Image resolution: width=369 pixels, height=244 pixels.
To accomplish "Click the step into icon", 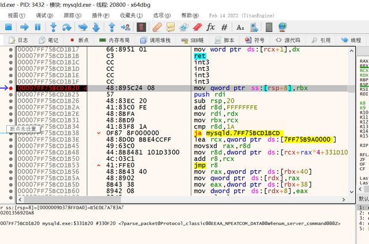I will pyautogui.click(x=54, y=27).
